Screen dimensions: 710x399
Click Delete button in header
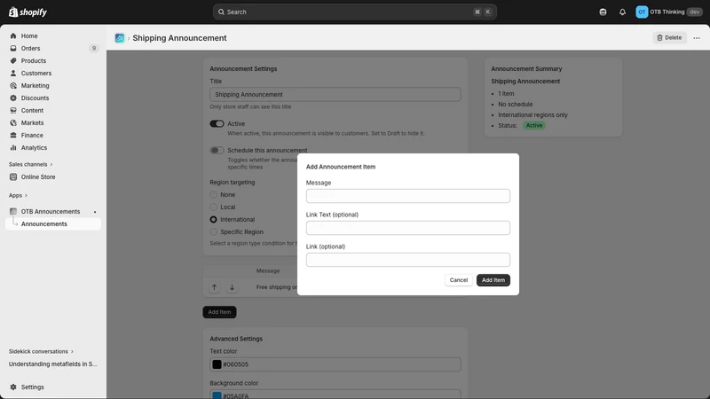pyautogui.click(x=669, y=38)
